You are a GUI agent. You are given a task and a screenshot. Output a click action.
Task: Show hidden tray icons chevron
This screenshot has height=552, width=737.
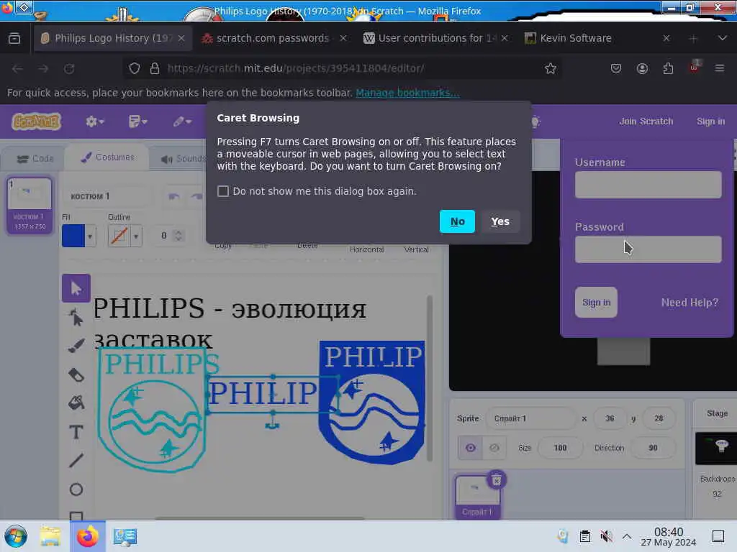point(627,536)
